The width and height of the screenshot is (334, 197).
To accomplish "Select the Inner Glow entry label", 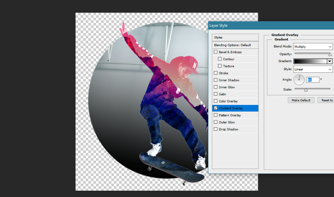I will (x=227, y=87).
